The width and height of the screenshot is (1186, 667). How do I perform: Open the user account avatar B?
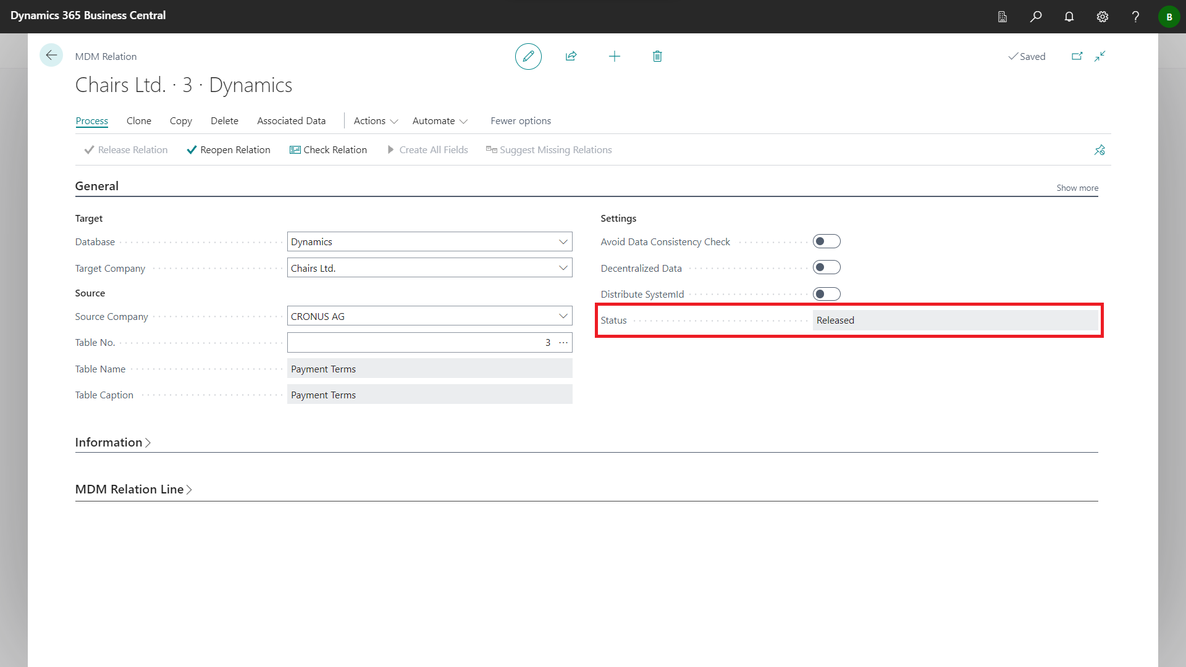click(x=1169, y=17)
